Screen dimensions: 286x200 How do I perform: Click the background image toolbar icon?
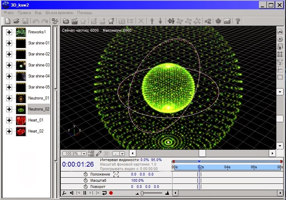pos(227,21)
